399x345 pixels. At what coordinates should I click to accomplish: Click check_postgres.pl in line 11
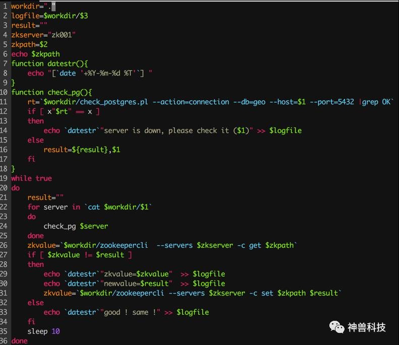113,102
